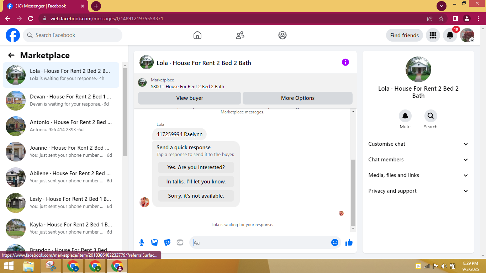Open the $800 House For Rent listing link
The width and height of the screenshot is (486, 273).
tap(187, 86)
